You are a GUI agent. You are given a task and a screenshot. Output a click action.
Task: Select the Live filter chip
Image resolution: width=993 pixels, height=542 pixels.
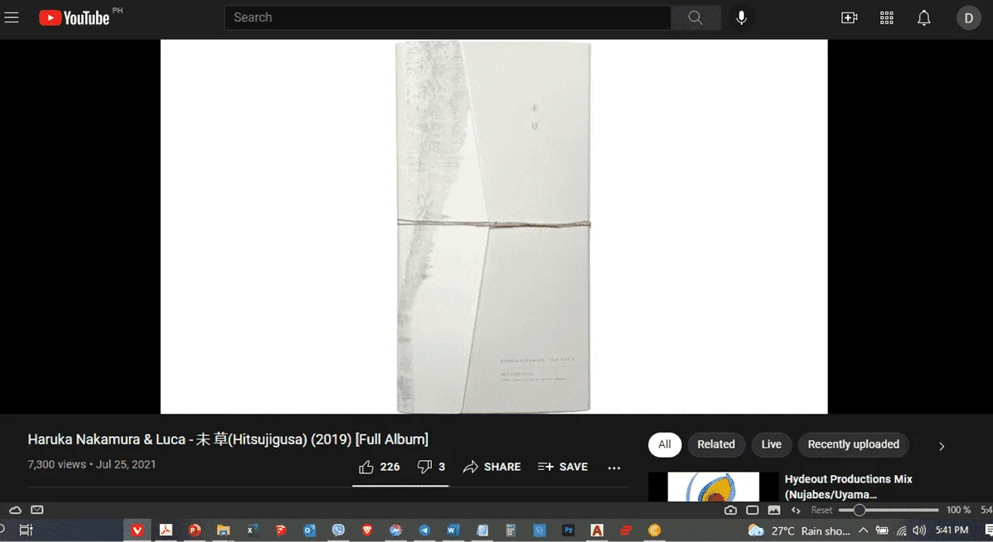[772, 444]
